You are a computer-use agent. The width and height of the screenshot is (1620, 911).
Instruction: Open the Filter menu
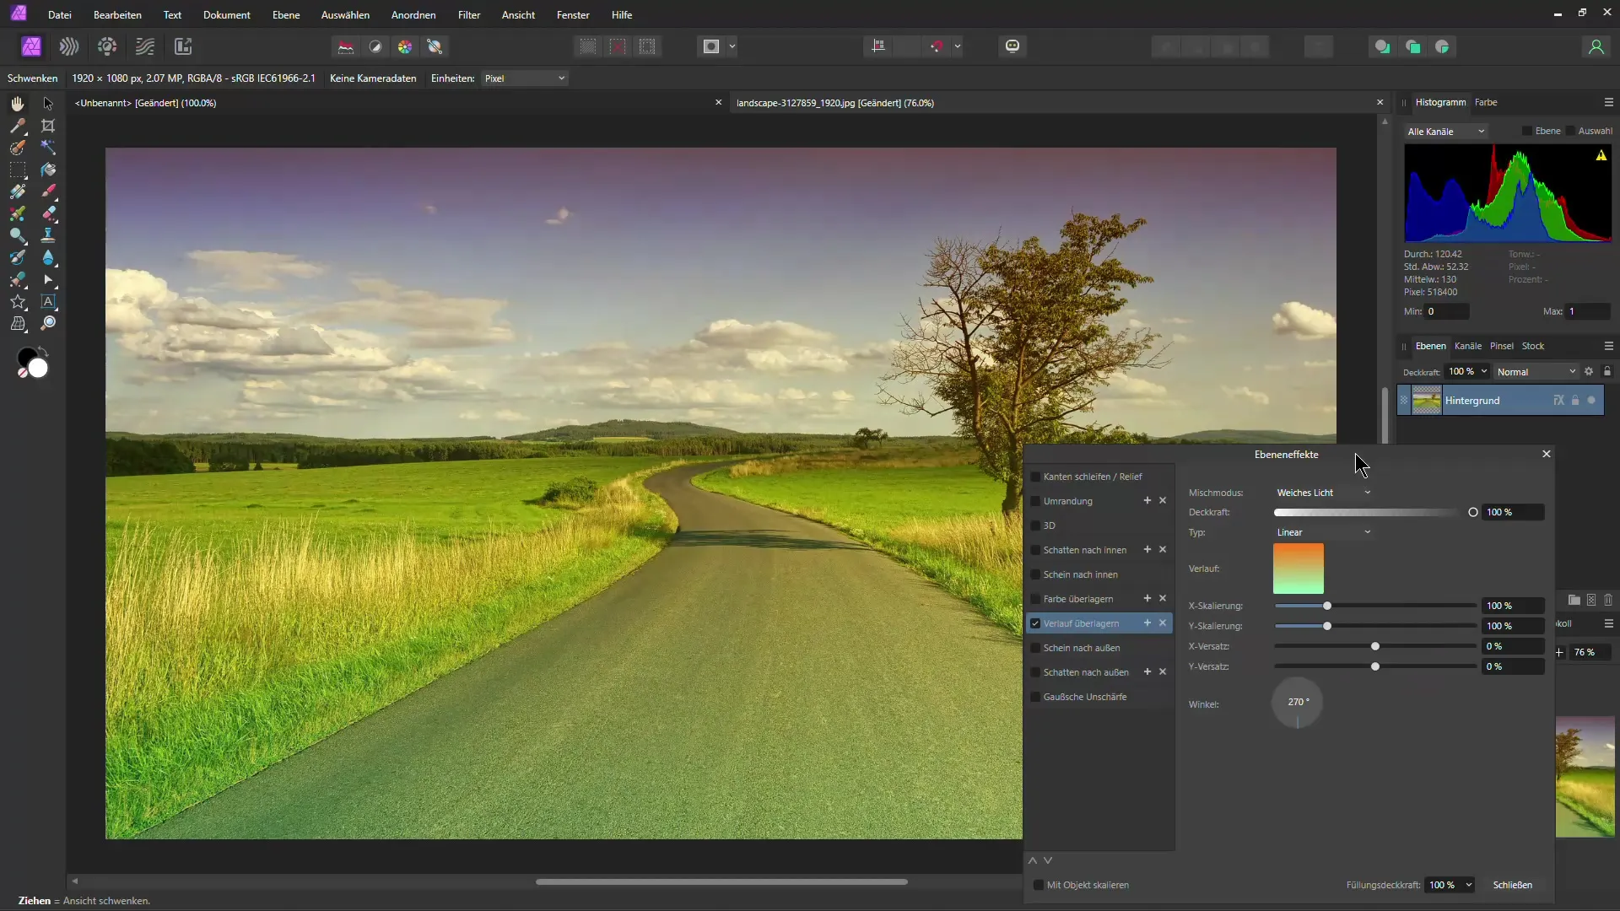click(469, 15)
